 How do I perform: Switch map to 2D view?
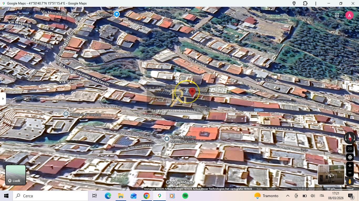[x=350, y=149]
